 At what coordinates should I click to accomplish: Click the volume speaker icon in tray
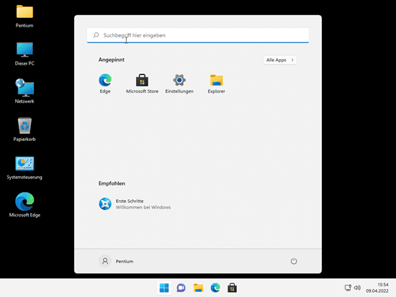[x=357, y=288]
